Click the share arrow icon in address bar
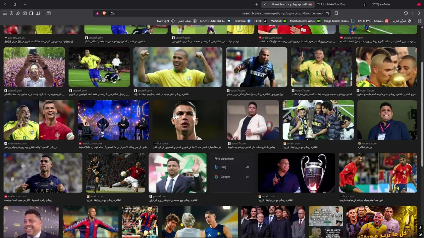The width and height of the screenshot is (424, 238). pyautogui.click(x=113, y=13)
